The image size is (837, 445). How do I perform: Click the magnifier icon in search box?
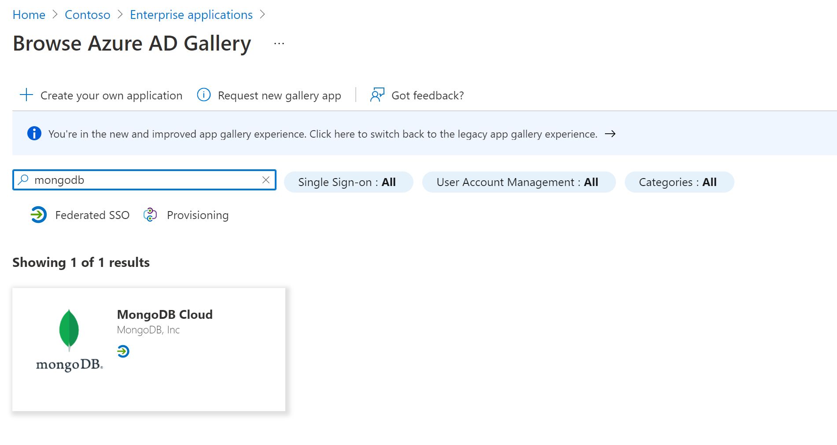coord(23,180)
